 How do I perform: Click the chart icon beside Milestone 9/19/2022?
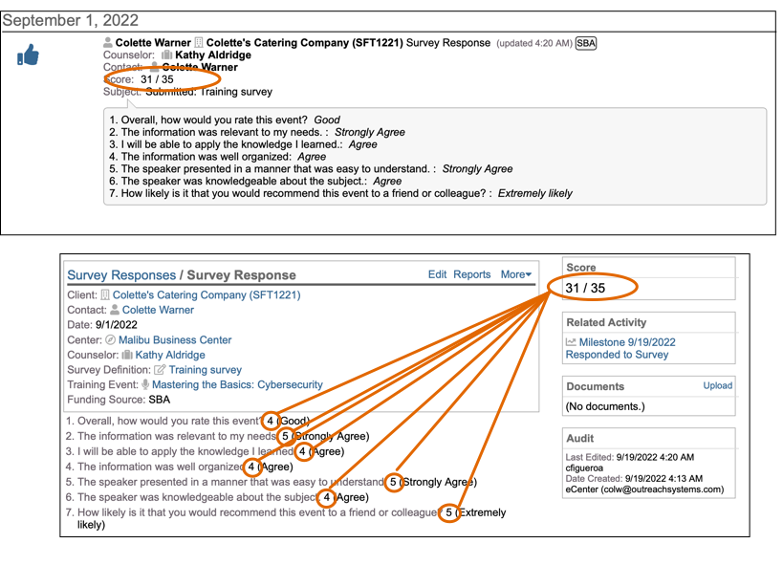[x=571, y=342]
